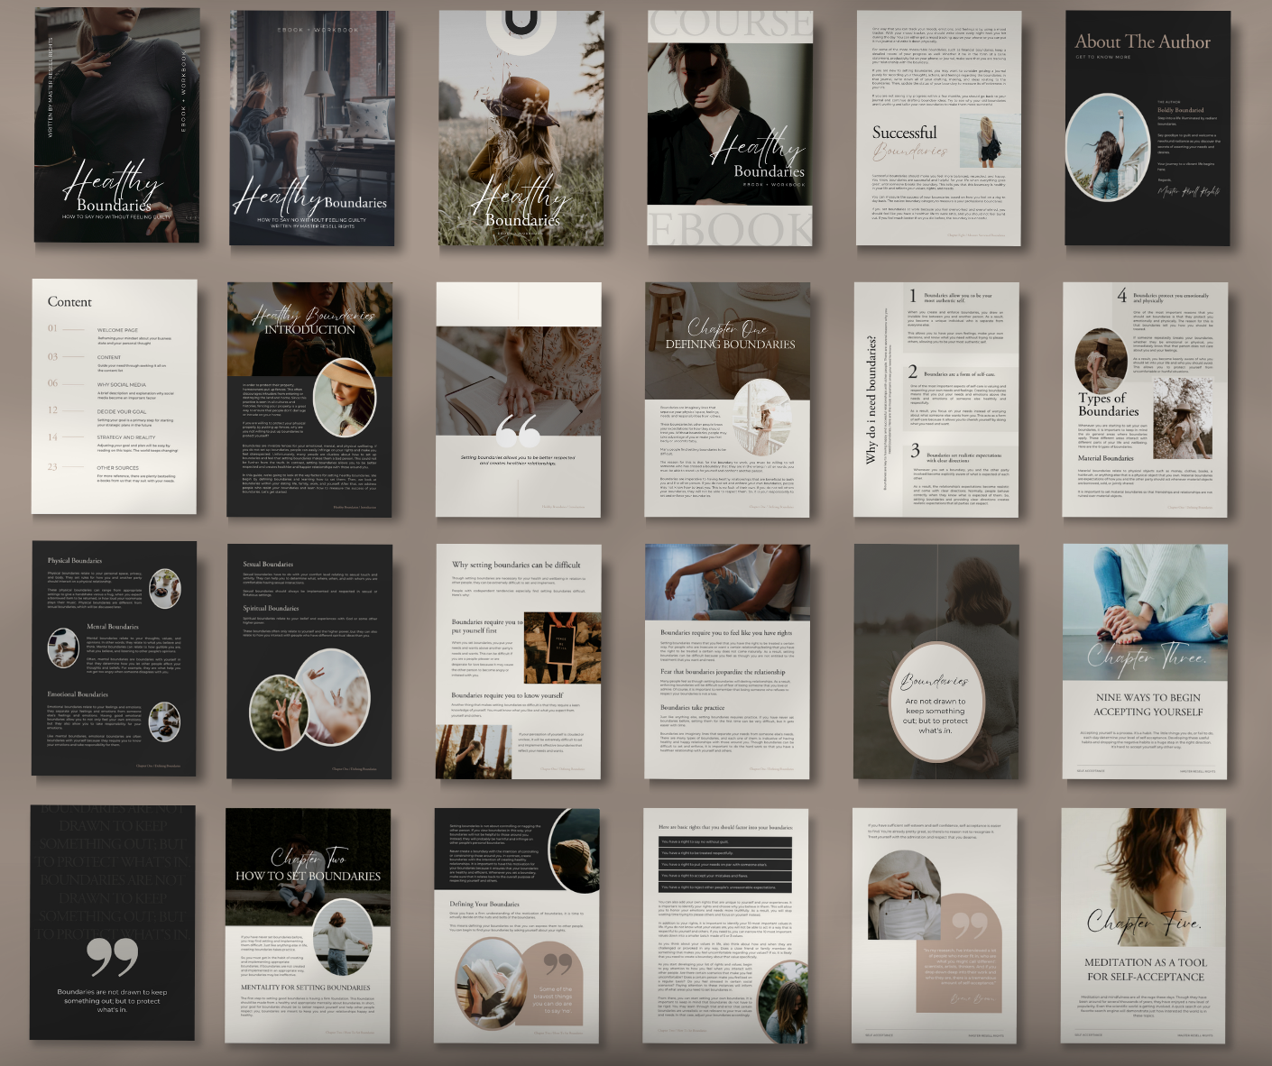Select the cover with woman sitting by window
This screenshot has height=1066, width=1272.
pos(312,128)
